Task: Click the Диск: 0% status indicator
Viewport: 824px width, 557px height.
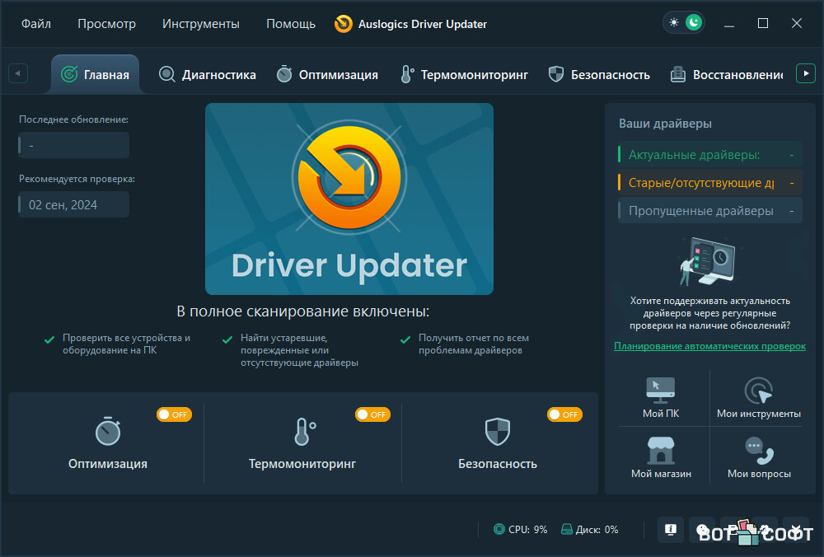Action: (589, 529)
